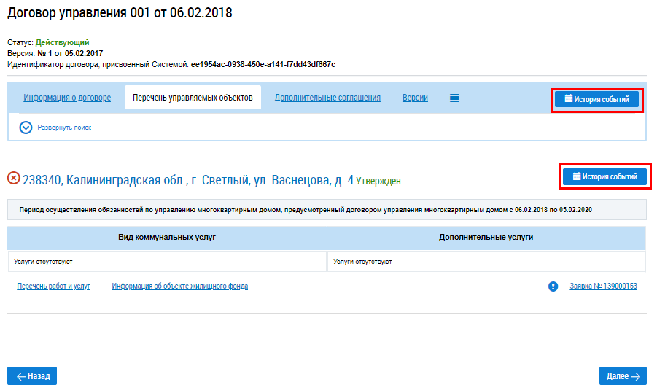
Task: Click the Утвержден status label
Action: coord(378,181)
